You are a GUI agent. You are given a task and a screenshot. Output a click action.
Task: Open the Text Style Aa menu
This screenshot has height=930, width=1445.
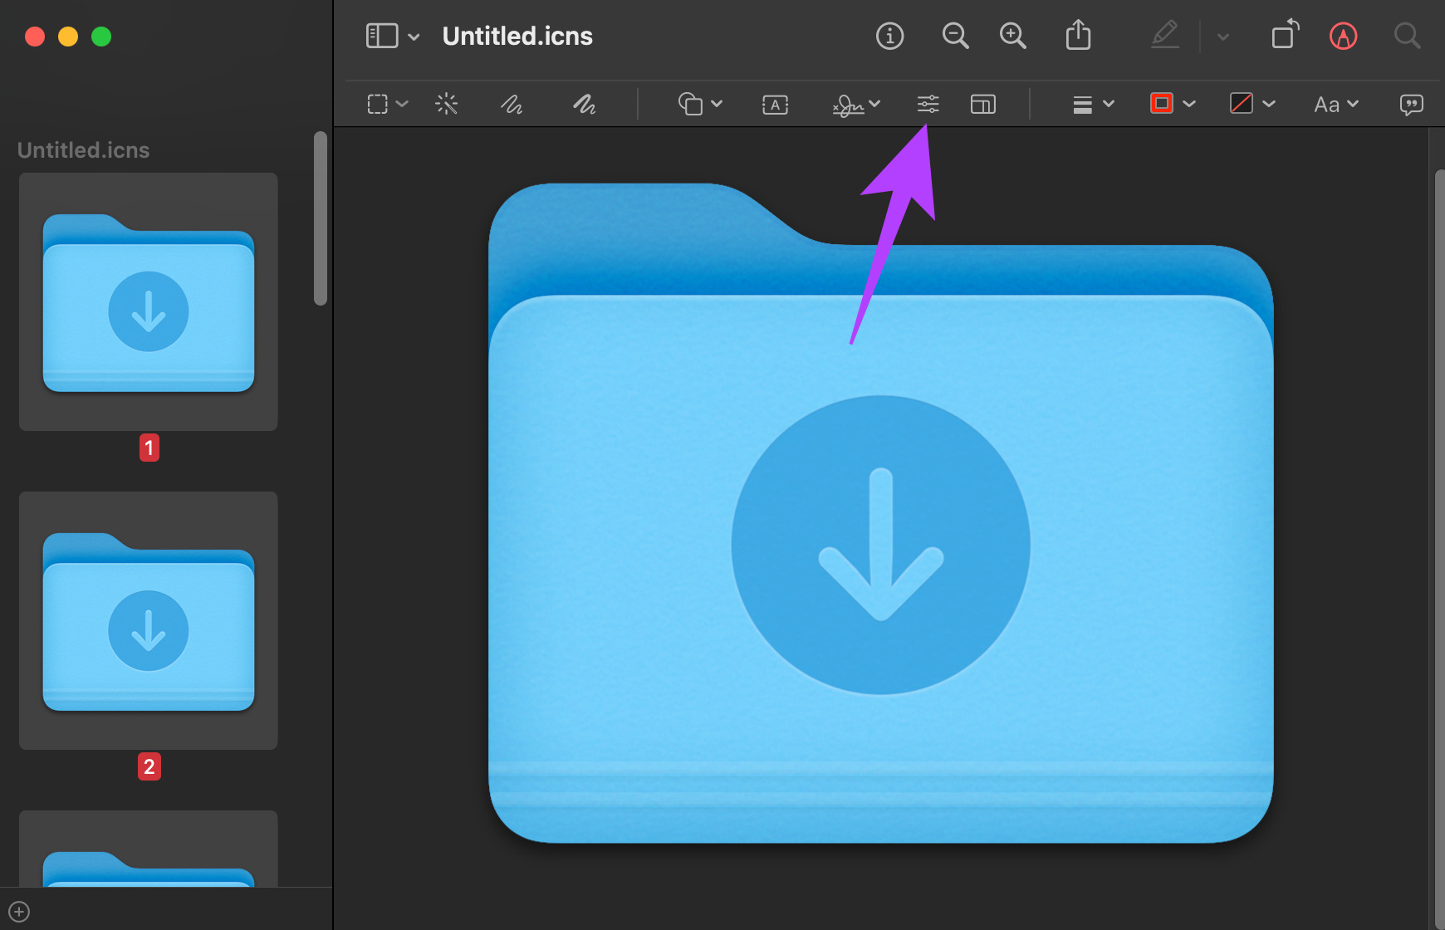coord(1326,105)
